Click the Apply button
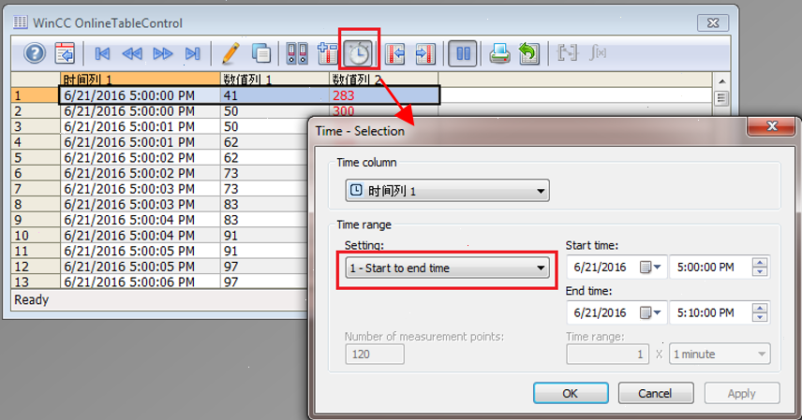The height and width of the screenshot is (420, 802). pyautogui.click(x=742, y=393)
